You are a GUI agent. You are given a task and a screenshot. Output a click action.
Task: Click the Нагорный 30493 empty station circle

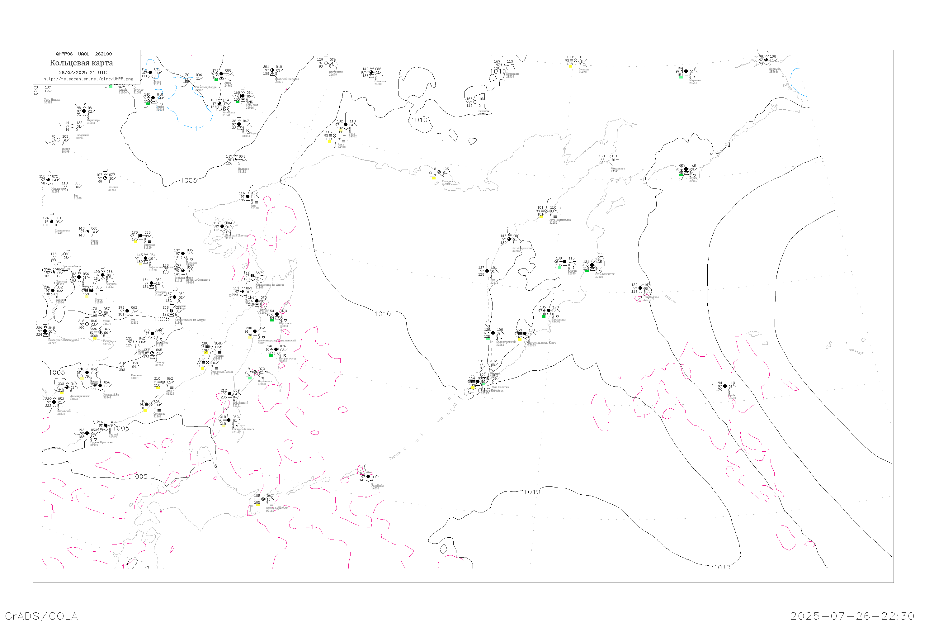(72, 126)
